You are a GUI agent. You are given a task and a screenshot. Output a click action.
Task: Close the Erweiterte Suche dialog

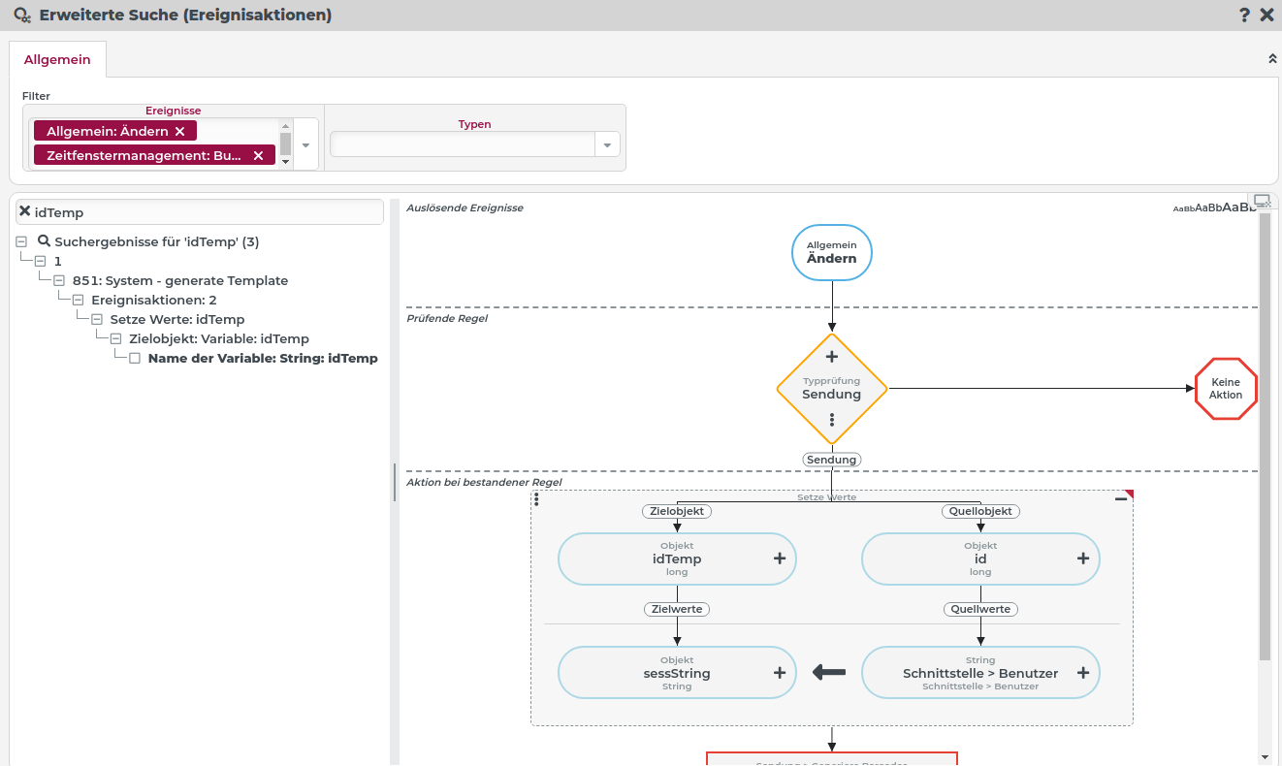1267,15
